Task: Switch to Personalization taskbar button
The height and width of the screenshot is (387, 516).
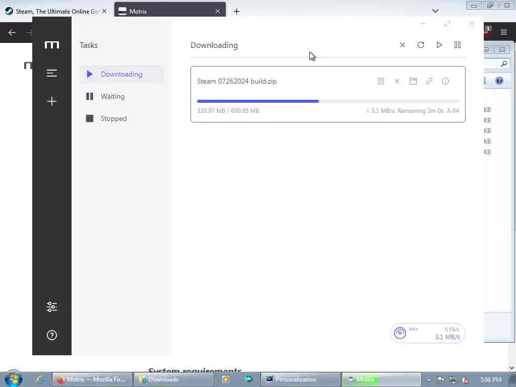Action: (x=300, y=379)
